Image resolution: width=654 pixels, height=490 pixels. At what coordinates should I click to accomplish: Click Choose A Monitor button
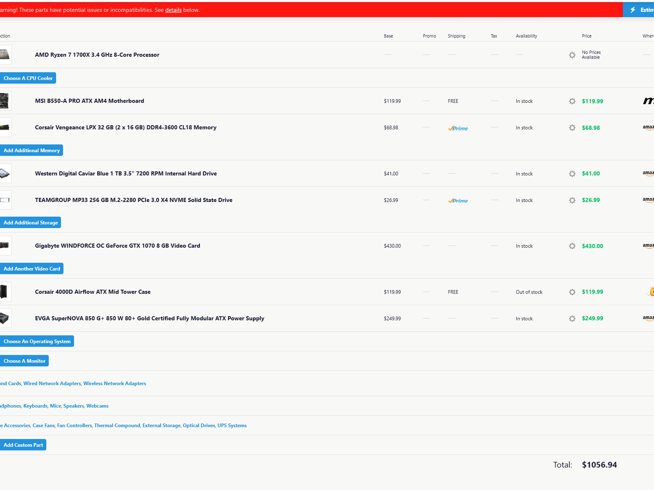pos(24,361)
